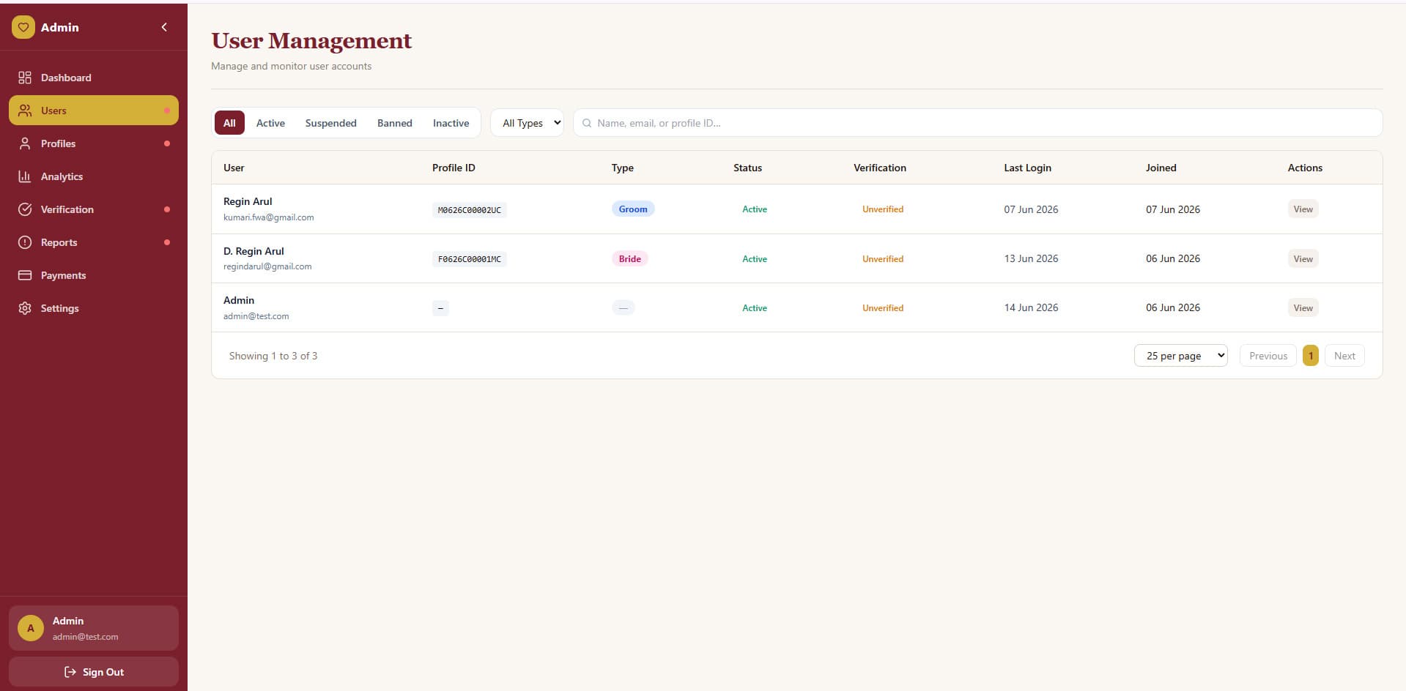Image resolution: width=1406 pixels, height=691 pixels.
Task: Click profile ID F0626C00001MC
Action: click(470, 259)
